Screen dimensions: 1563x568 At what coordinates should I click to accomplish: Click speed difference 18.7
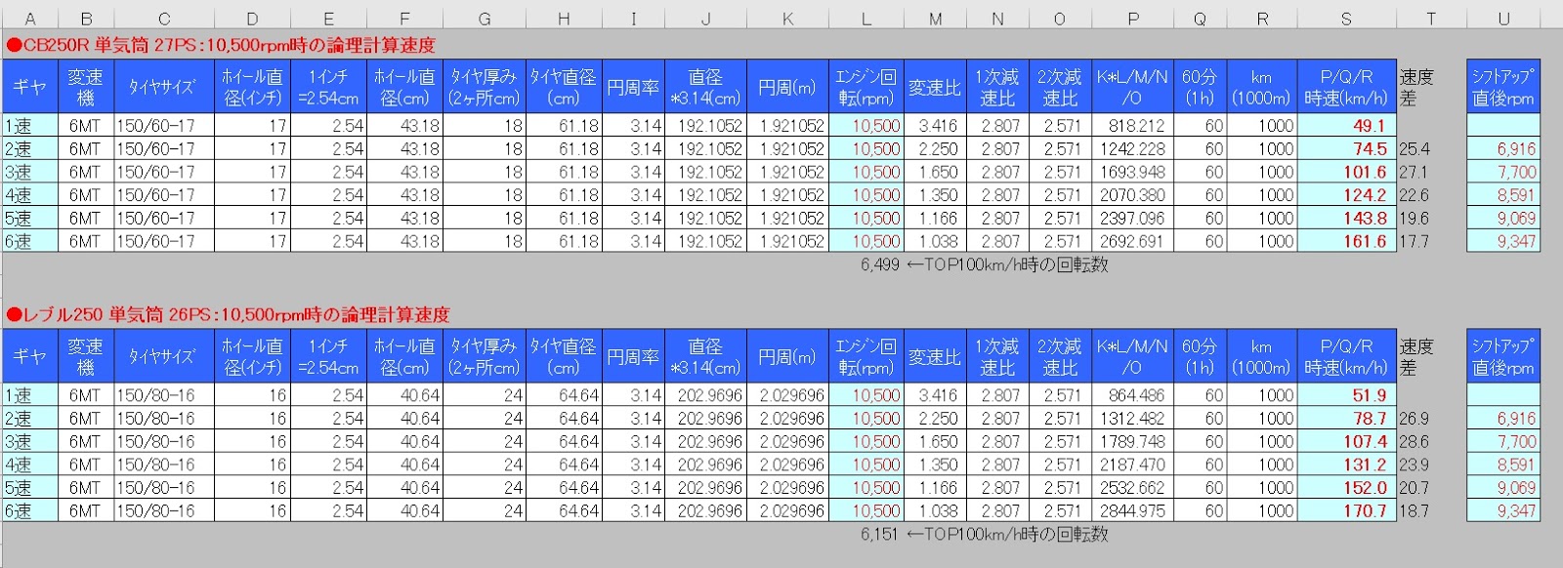point(1415,510)
